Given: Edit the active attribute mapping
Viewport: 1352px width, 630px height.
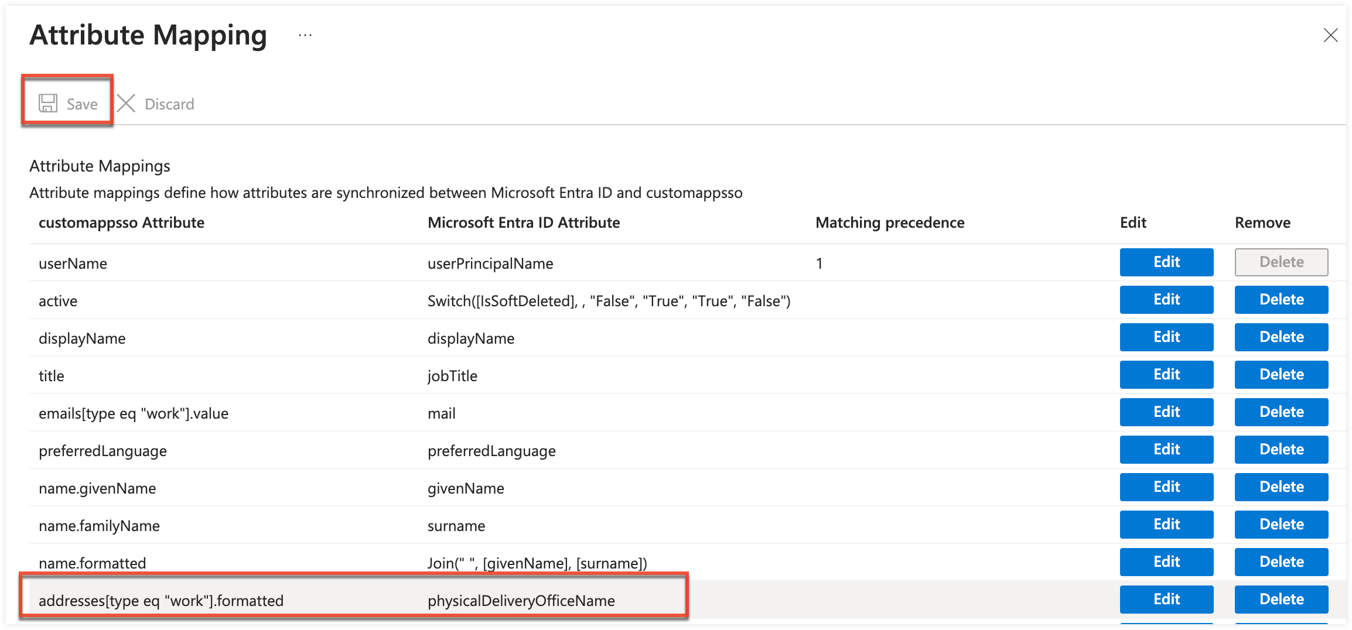Looking at the screenshot, I should pyautogui.click(x=1166, y=299).
